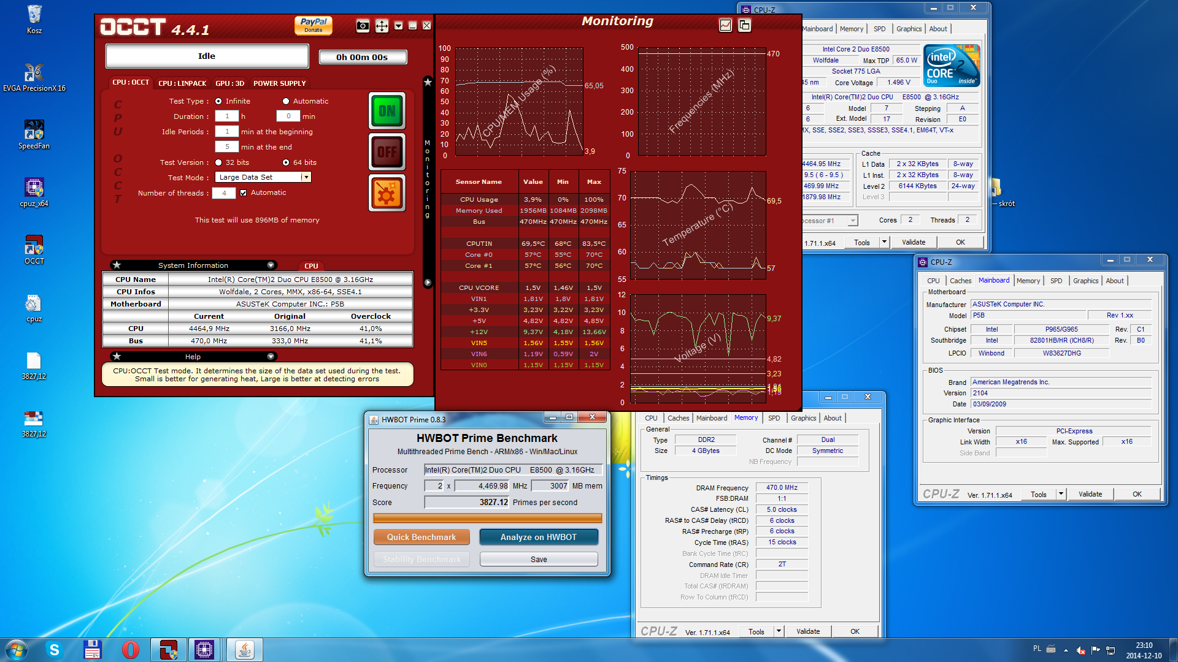Open Tools dropdown in CPU-Z Mainboard window

[1061, 494]
